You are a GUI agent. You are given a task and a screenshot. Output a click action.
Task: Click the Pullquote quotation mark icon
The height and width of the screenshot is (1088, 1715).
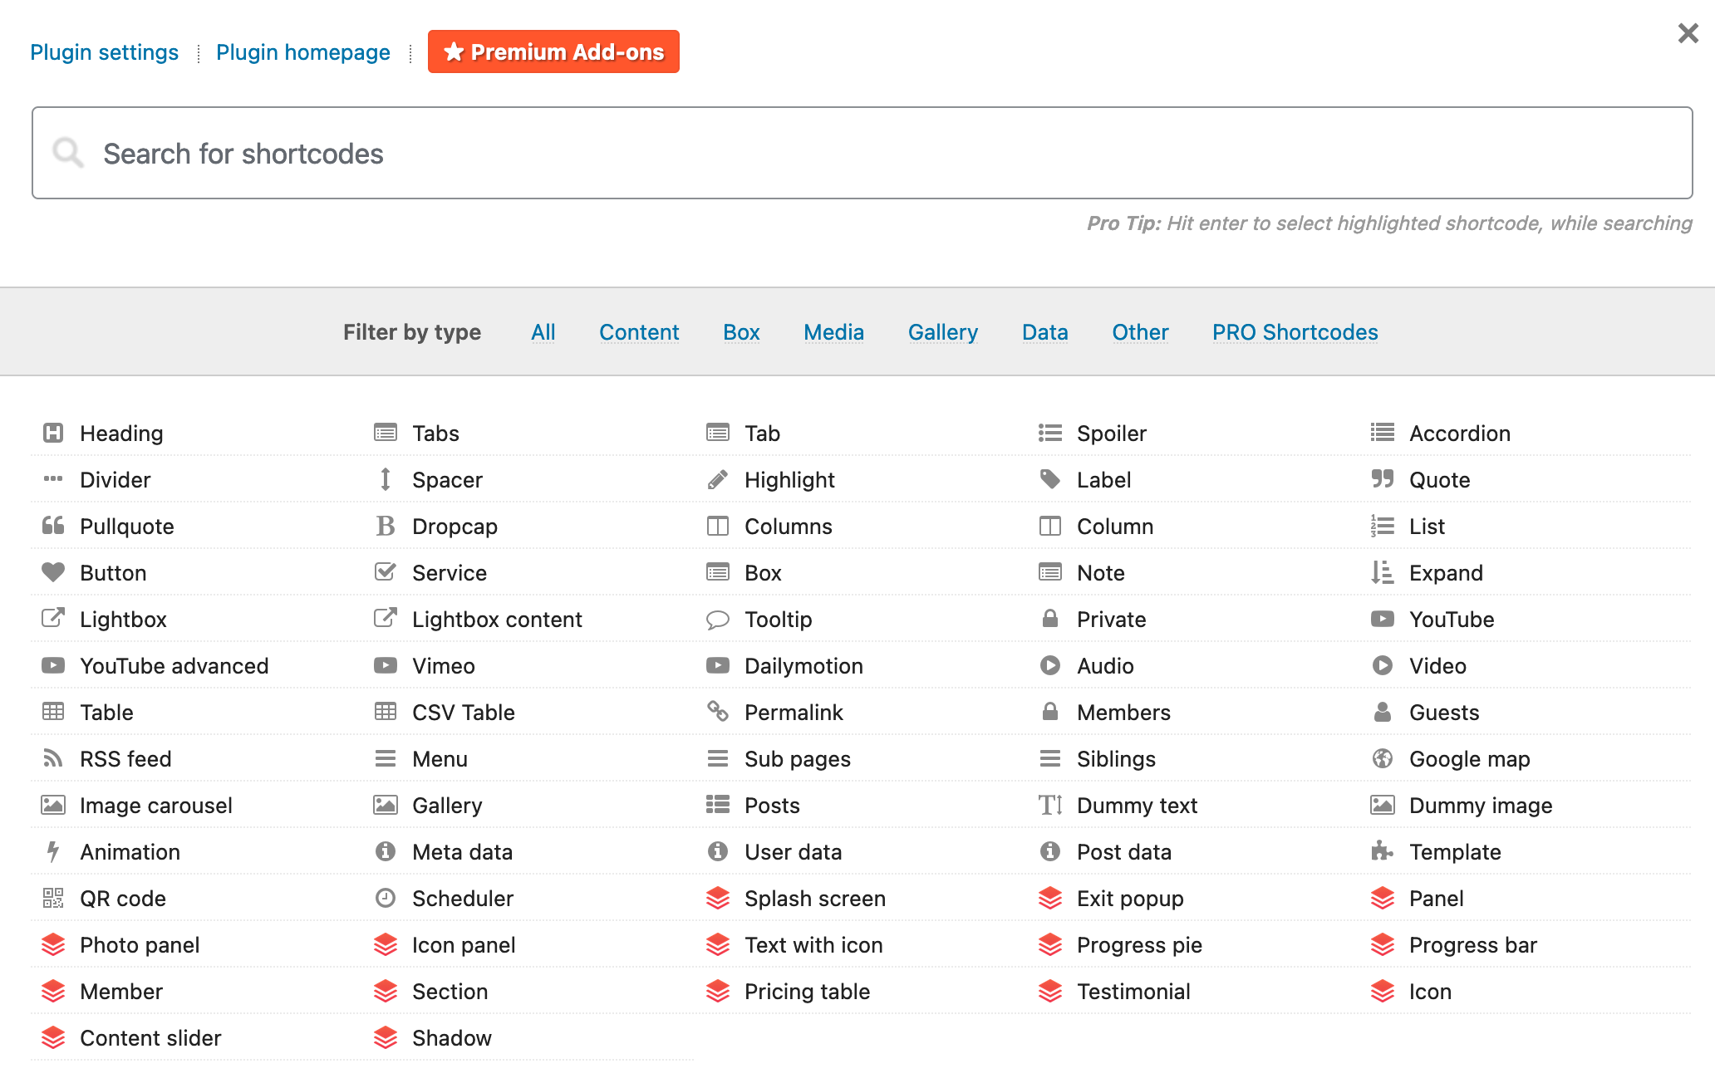[53, 526]
